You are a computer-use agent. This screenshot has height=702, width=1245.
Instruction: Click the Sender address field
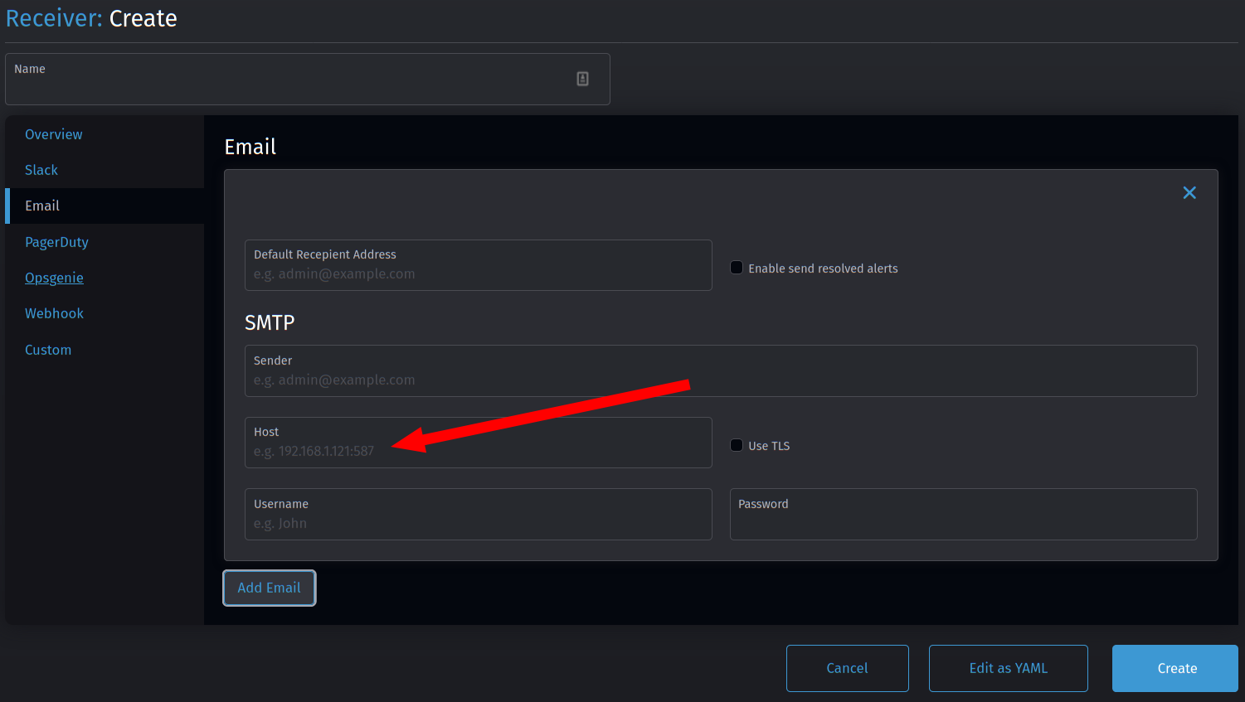tap(720, 370)
